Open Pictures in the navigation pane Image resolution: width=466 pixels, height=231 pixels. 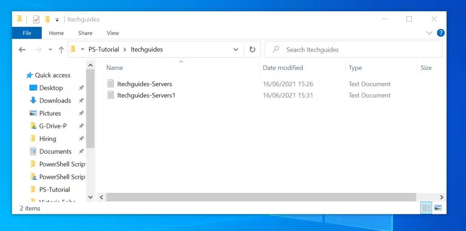(50, 113)
